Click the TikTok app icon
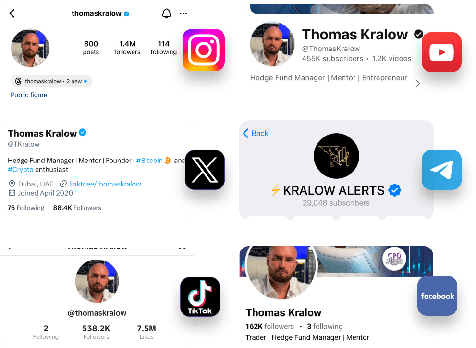Image resolution: width=476 pixels, height=348 pixels. [x=200, y=297]
